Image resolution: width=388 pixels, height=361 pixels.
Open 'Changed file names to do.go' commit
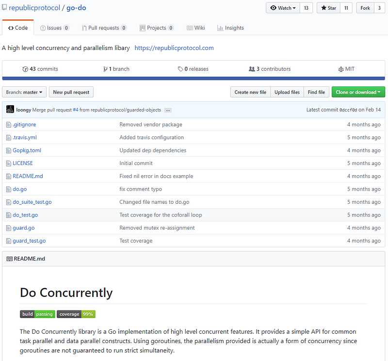[x=154, y=202]
